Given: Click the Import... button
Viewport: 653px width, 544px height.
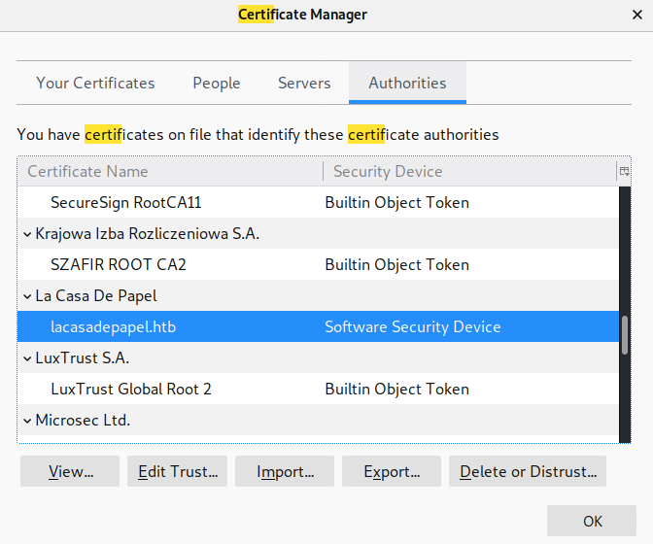Looking at the screenshot, I should tap(285, 472).
